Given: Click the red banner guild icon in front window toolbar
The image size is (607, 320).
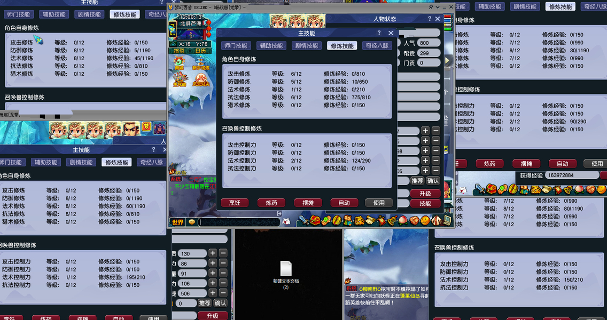Looking at the screenshot, I should click(x=382, y=220).
